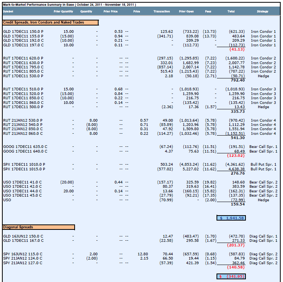Select the Credit Spreads, Iron Condors and Naked Trades heading

51,22
